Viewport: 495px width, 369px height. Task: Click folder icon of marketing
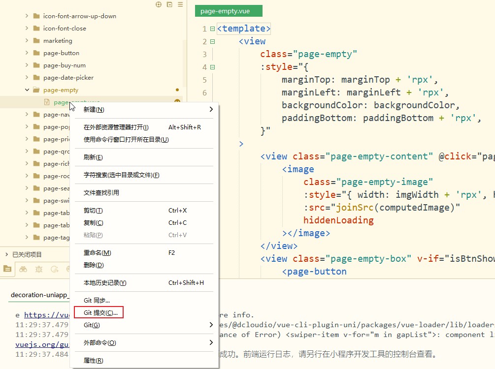(x=36, y=41)
